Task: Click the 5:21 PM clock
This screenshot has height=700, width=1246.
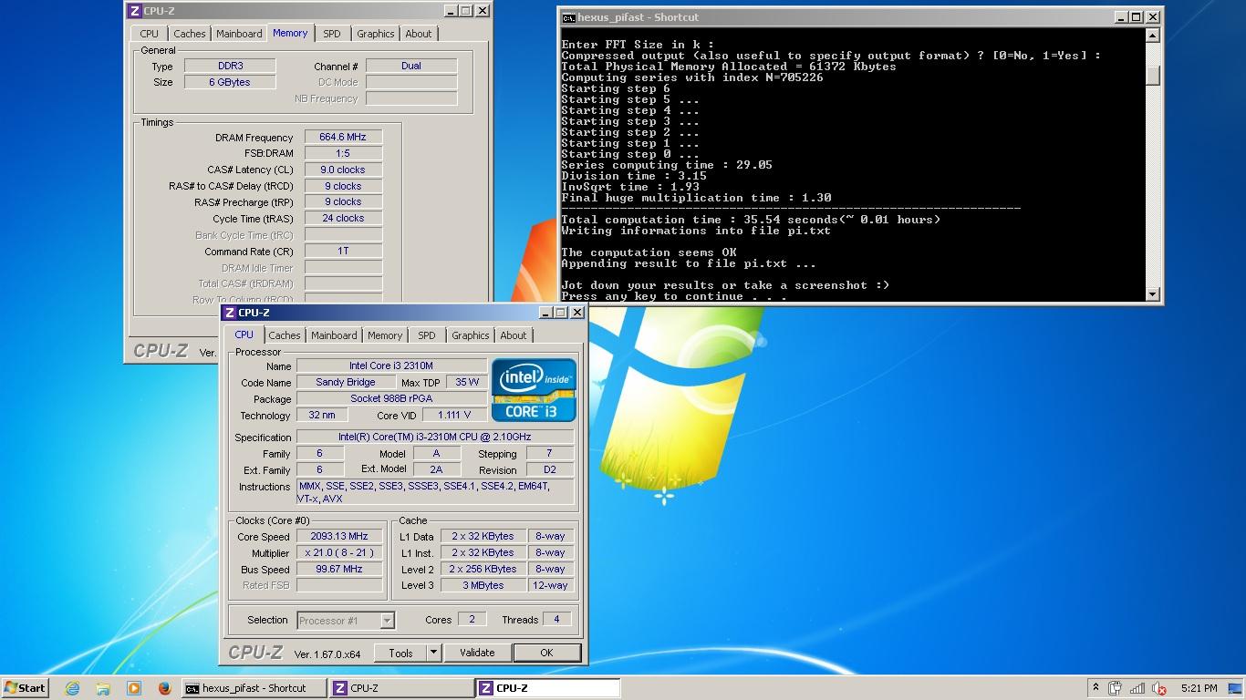Action: [1199, 688]
